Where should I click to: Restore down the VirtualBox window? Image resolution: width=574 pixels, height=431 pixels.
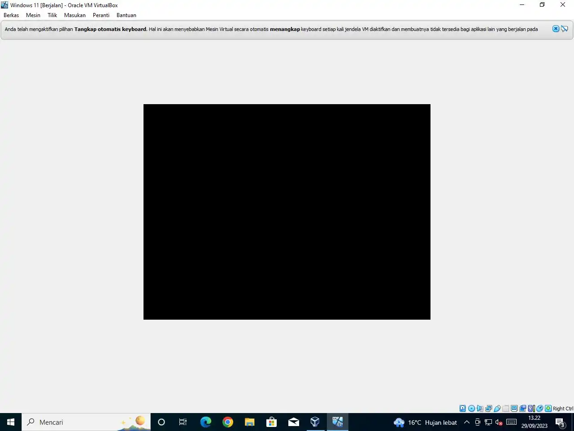coord(542,5)
